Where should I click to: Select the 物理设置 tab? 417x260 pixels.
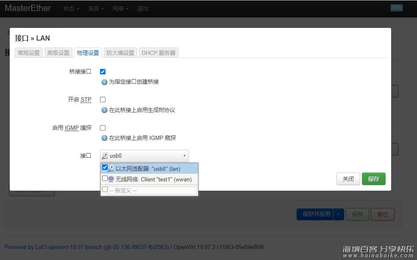[88, 53]
